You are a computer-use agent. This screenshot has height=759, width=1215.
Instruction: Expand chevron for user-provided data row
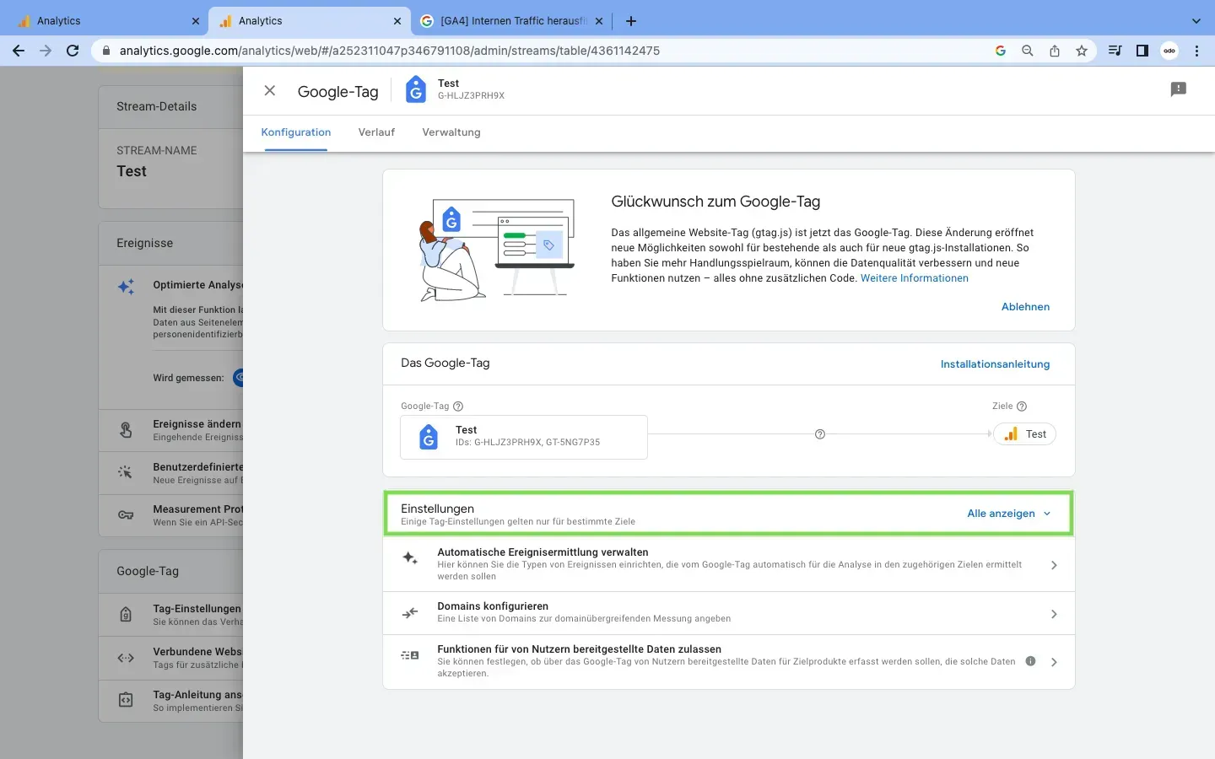point(1054,662)
